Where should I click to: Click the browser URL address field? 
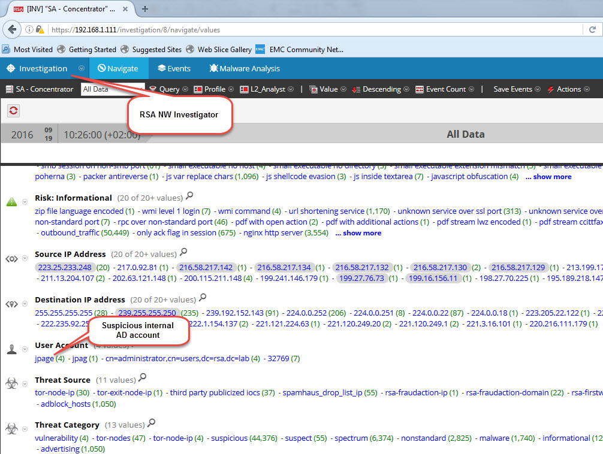[300, 29]
